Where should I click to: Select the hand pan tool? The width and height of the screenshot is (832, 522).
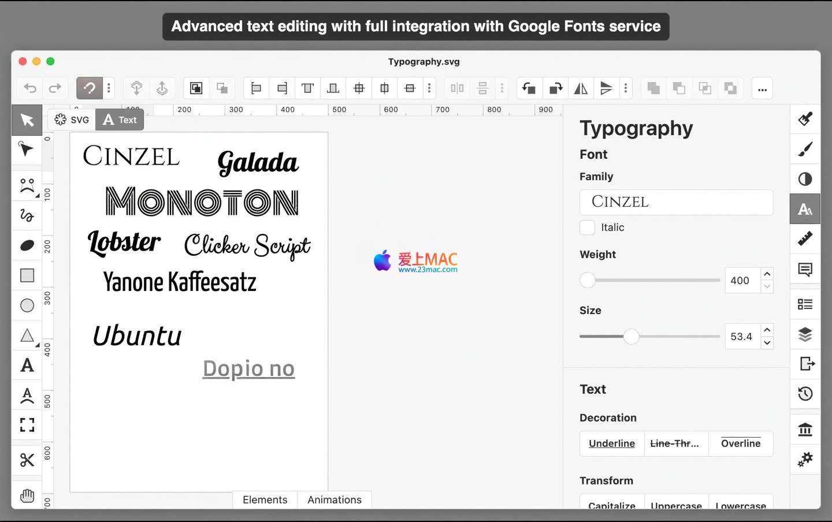click(x=27, y=495)
